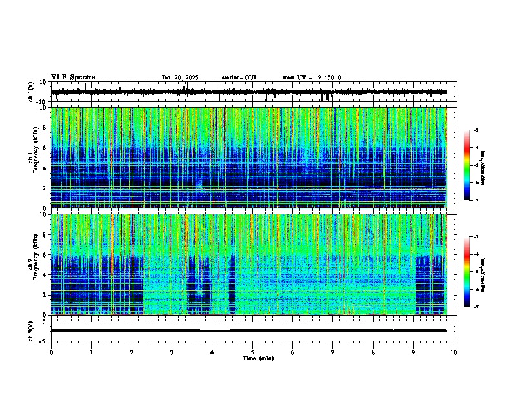The height and width of the screenshot is (395, 511).
Task: Click the ch.1 spectrogram plot
Action: (x=249, y=157)
